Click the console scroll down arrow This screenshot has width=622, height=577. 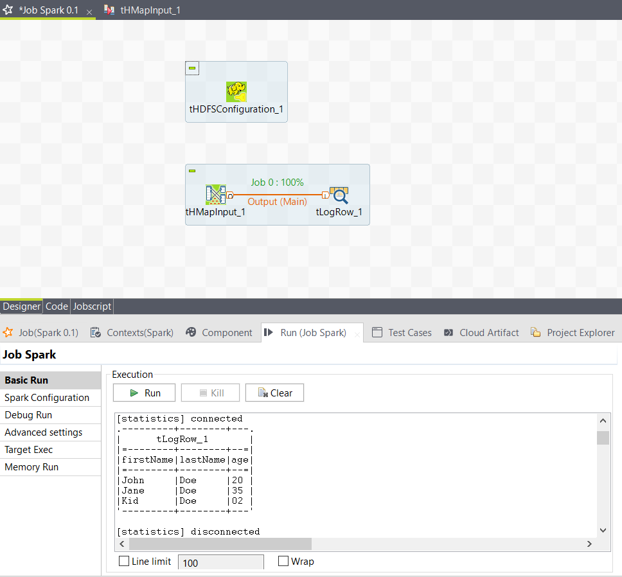[x=603, y=530]
